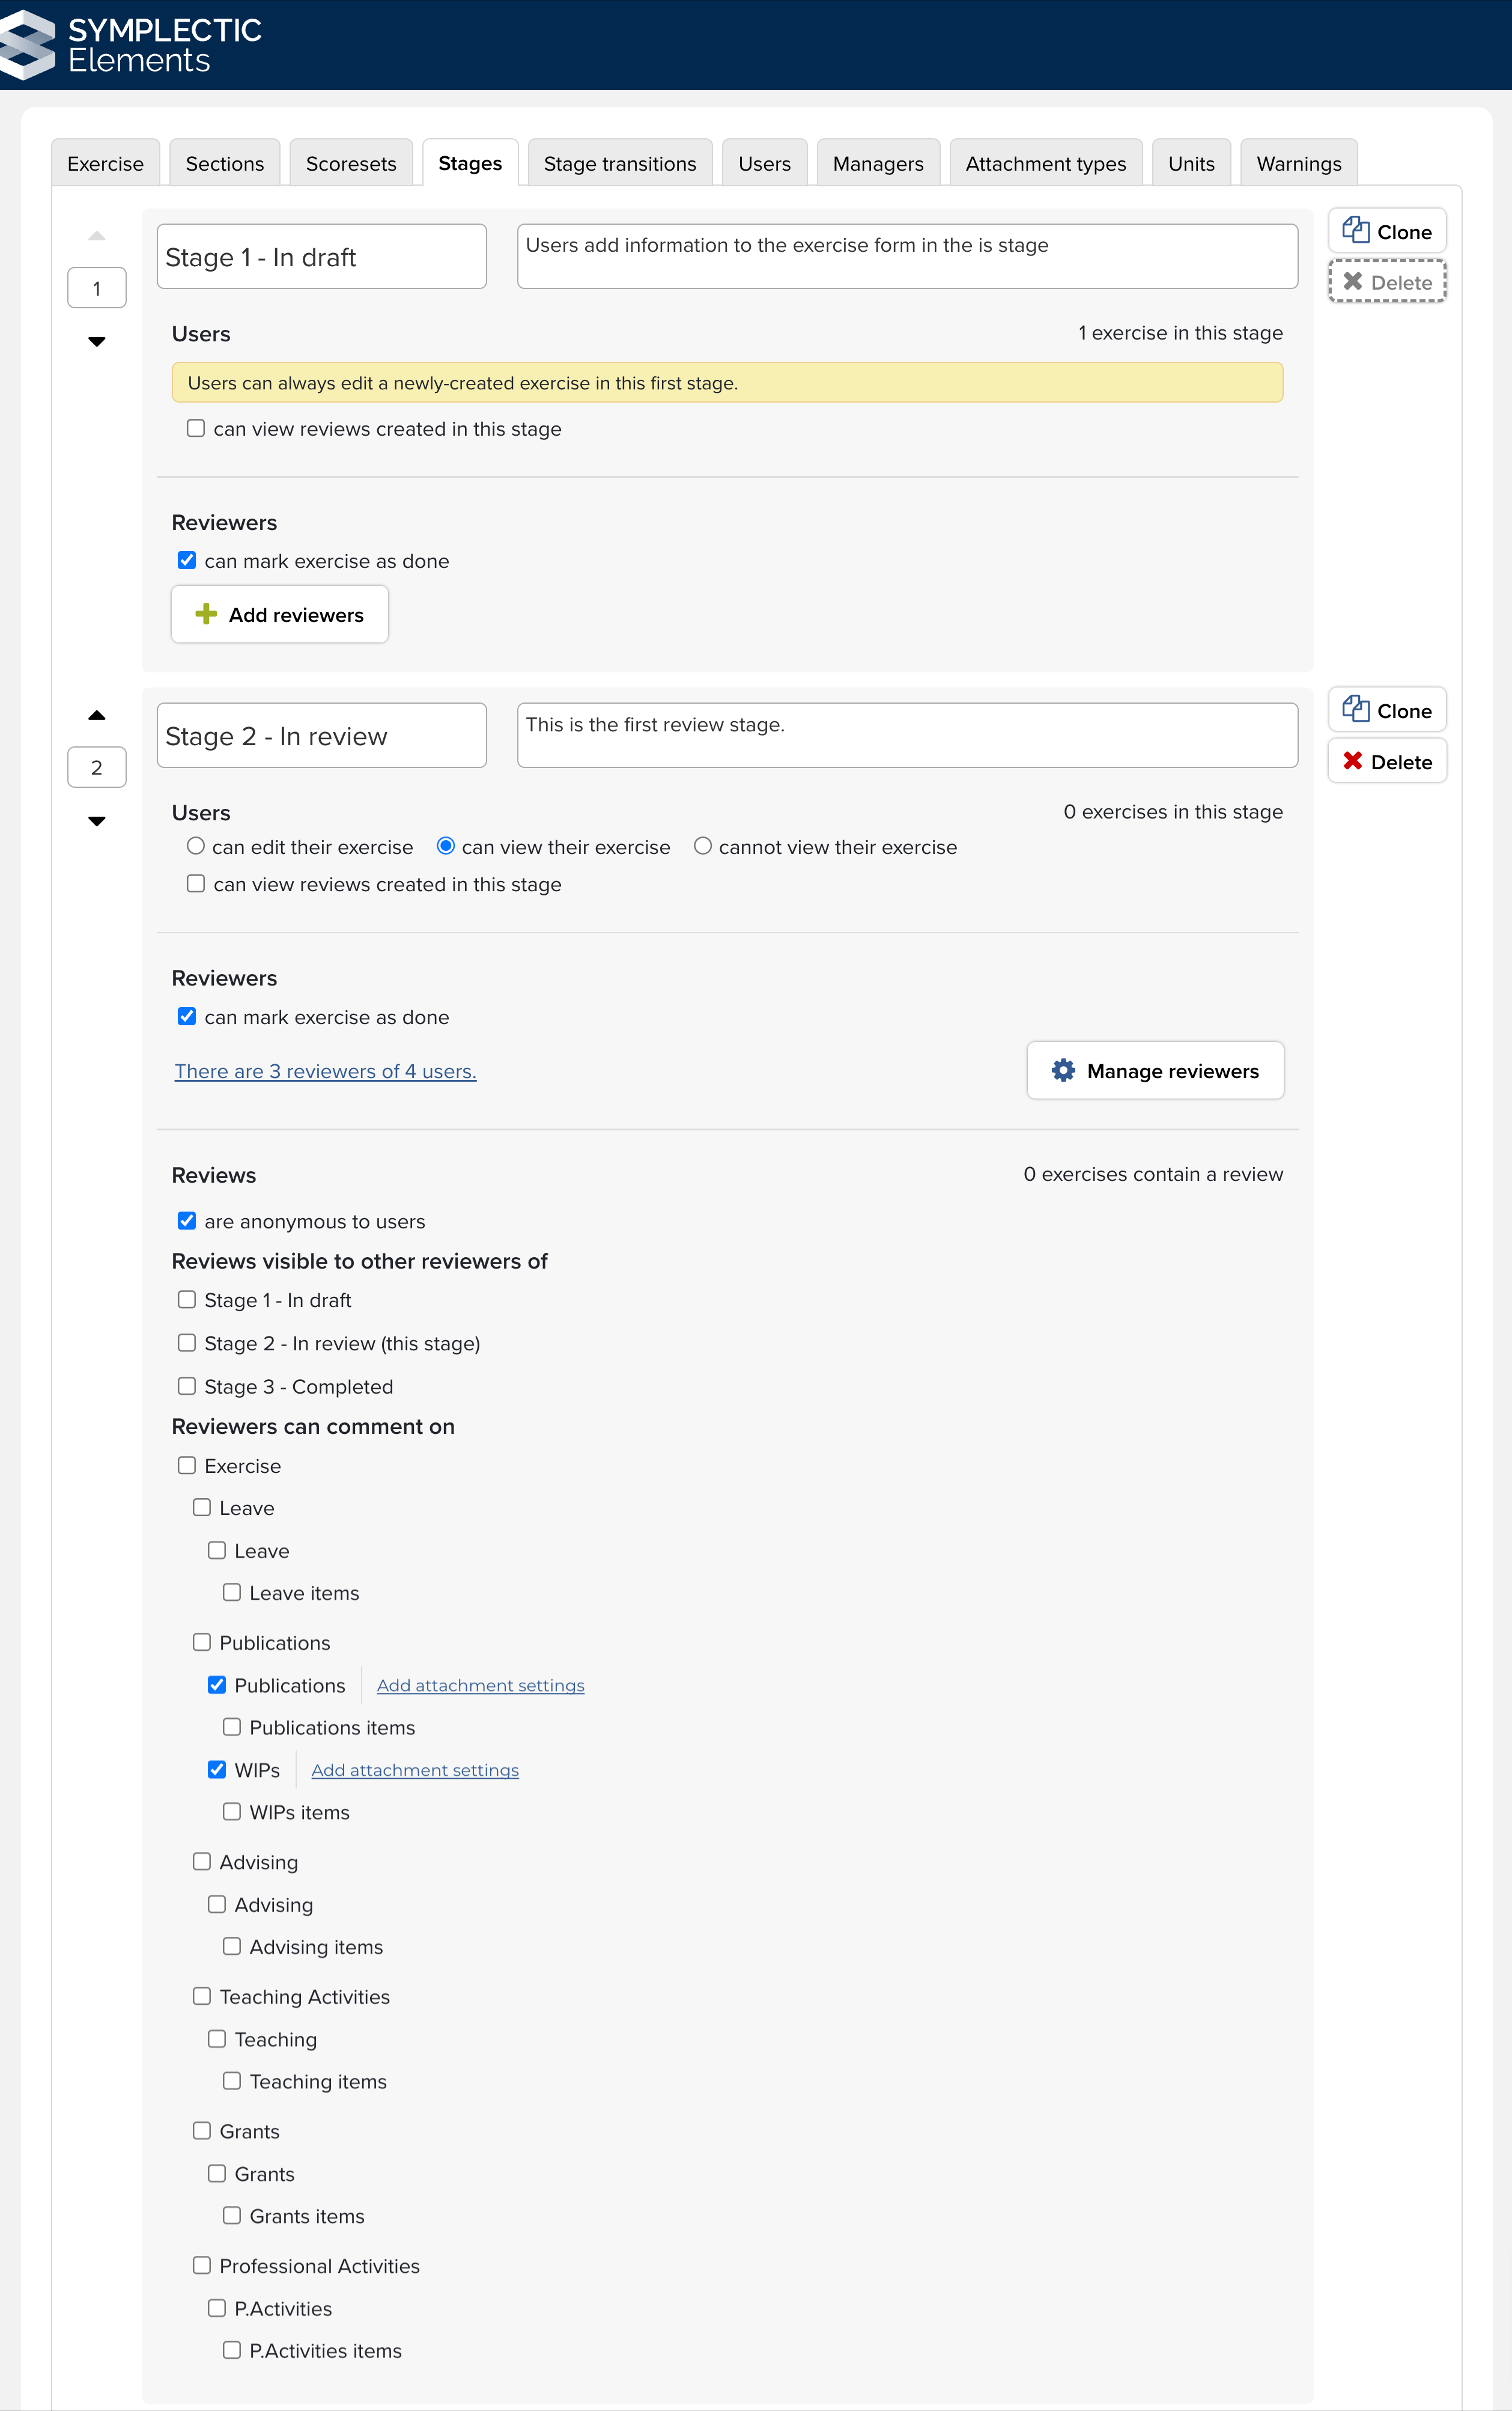Click the Symplectic Elements logo

(130, 45)
